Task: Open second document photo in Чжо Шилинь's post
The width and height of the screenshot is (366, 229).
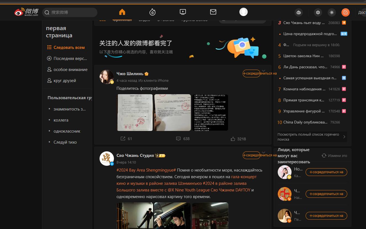Action: click(x=173, y=112)
